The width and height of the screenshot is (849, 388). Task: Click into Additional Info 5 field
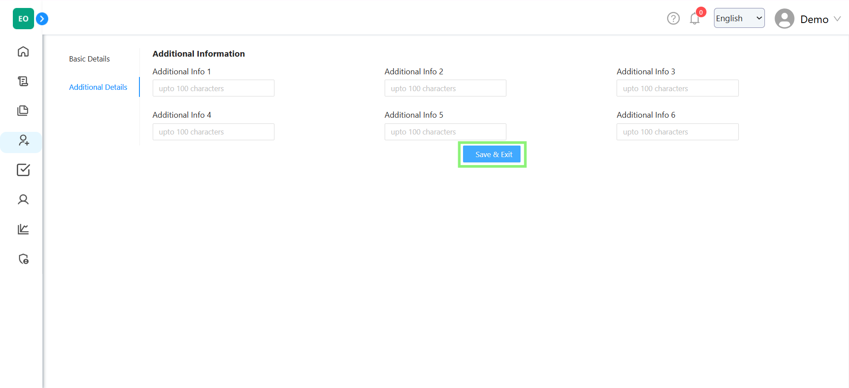tap(445, 132)
